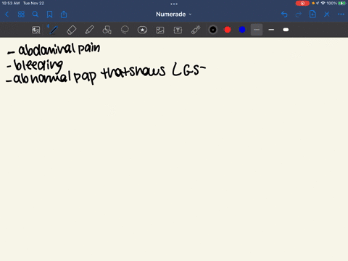Select the Lasso tool
This screenshot has height=261, width=348.
pos(125,30)
